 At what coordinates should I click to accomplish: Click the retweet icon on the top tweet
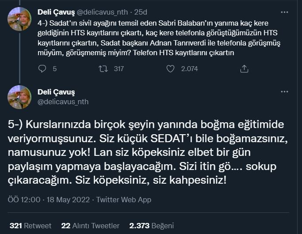click(102, 68)
